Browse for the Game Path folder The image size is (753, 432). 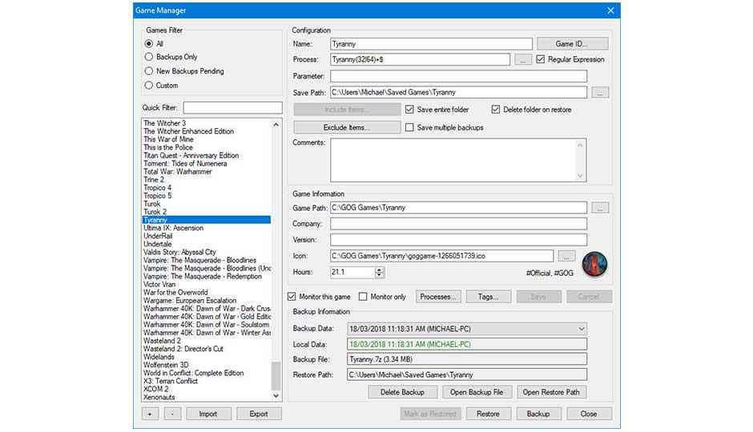[x=600, y=208]
